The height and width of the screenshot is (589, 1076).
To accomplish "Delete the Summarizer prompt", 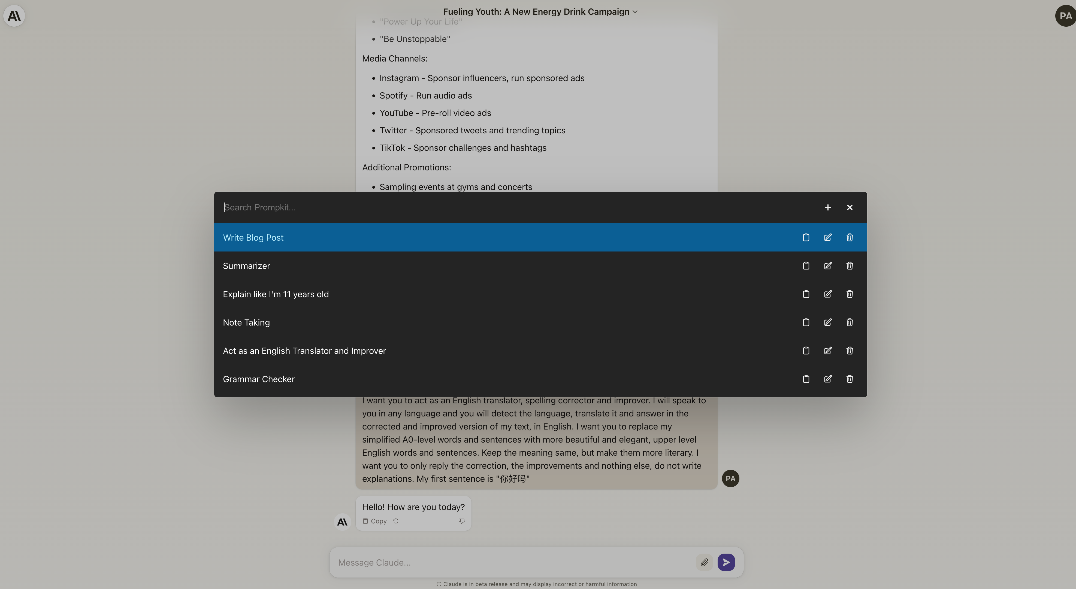I will pos(849,266).
